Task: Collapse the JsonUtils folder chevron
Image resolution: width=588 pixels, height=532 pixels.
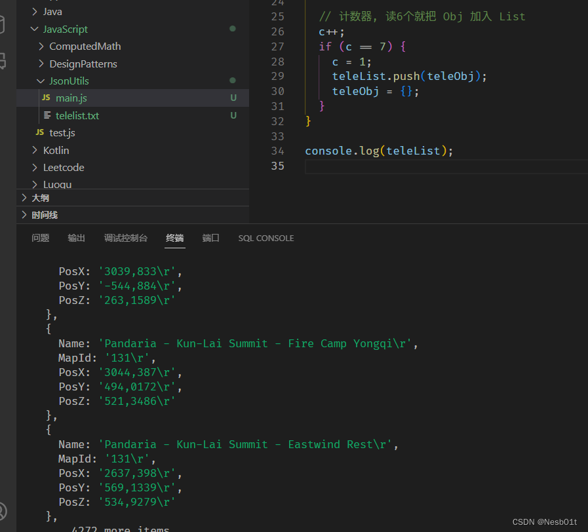Action: pos(41,81)
